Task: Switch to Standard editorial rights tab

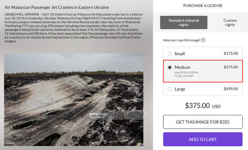Action: (x=184, y=22)
